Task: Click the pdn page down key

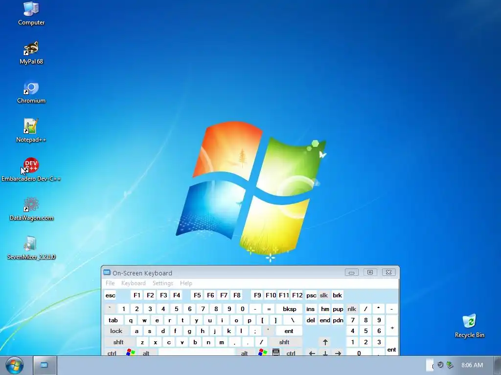Action: coord(338,320)
